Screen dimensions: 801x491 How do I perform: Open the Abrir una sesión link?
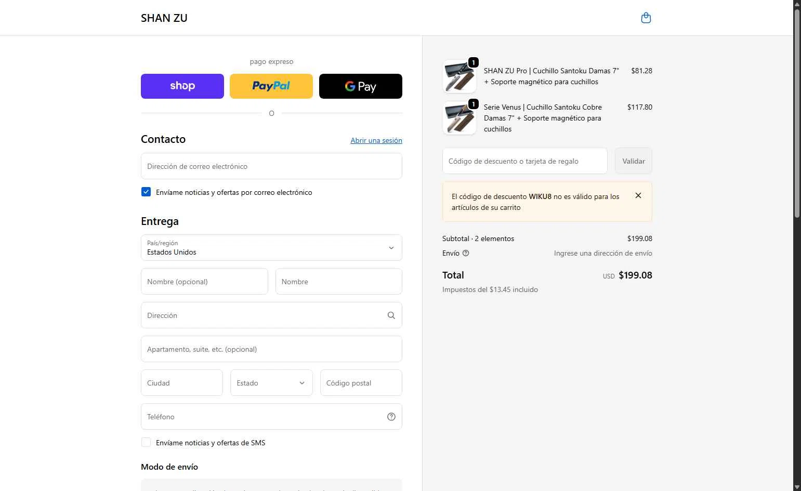point(376,140)
